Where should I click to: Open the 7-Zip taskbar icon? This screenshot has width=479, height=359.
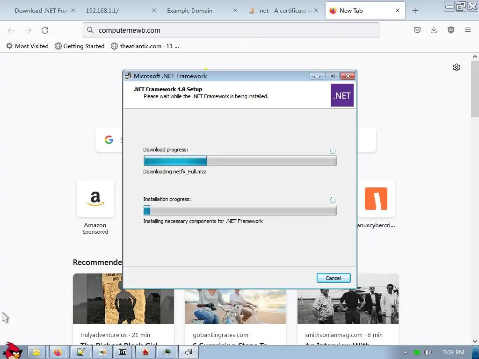tap(123, 352)
